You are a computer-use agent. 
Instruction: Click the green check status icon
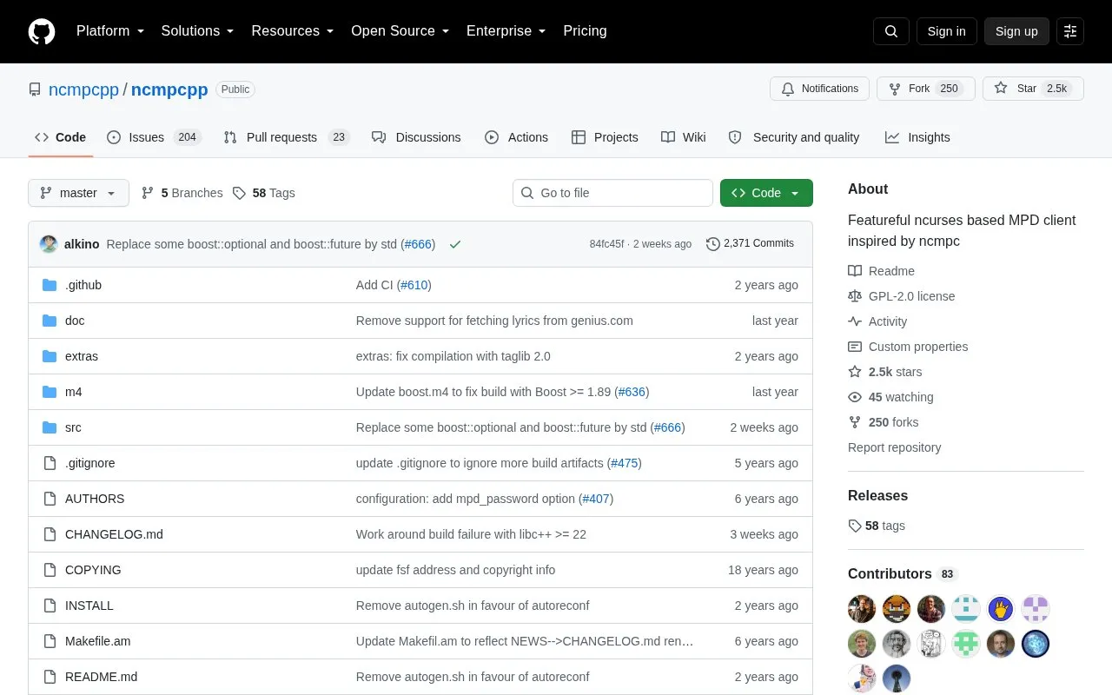455,244
